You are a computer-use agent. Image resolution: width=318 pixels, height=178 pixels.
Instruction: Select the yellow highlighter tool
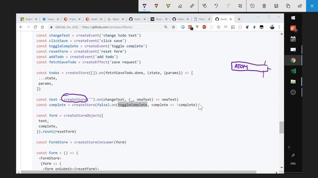click(x=168, y=6)
